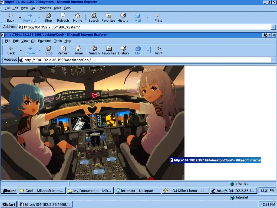The width and height of the screenshot is (277, 208).
Task: Click Print in the Cool window toolbar
Action: (159, 51)
